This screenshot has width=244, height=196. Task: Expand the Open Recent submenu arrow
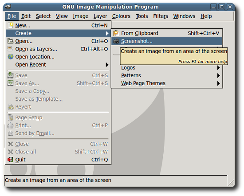(x=107, y=65)
